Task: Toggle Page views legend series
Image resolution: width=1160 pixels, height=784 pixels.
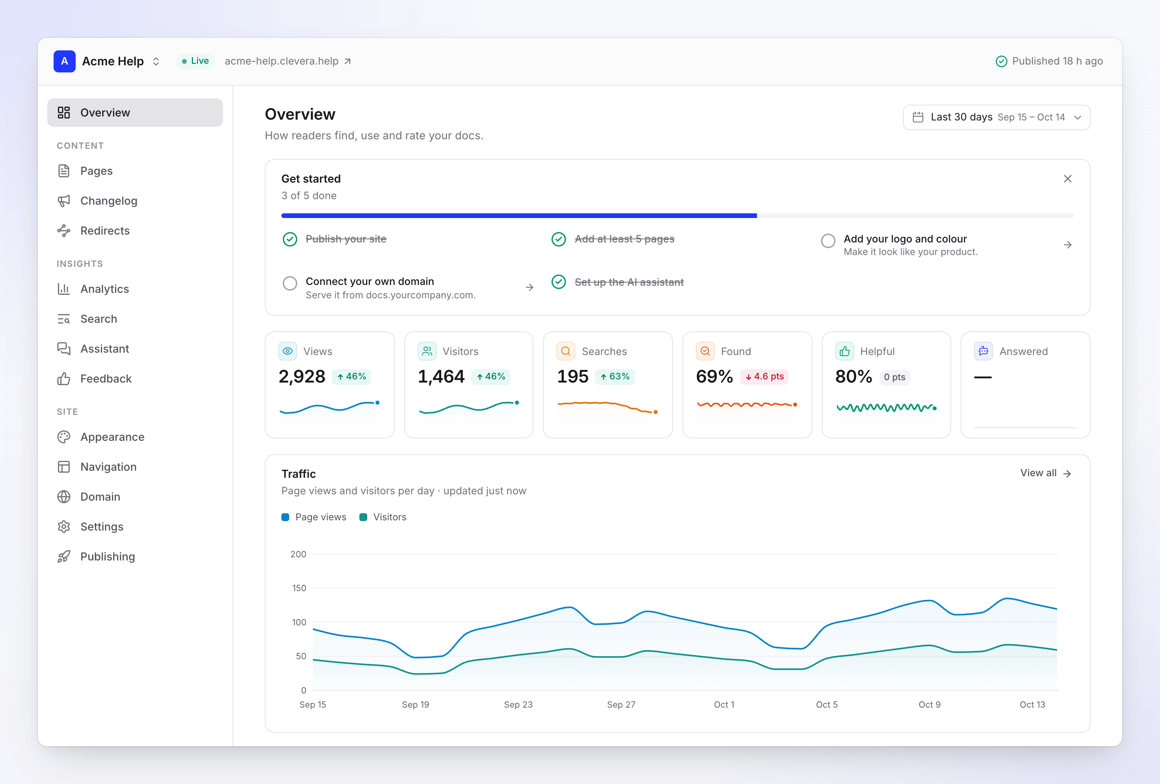Action: tap(314, 517)
